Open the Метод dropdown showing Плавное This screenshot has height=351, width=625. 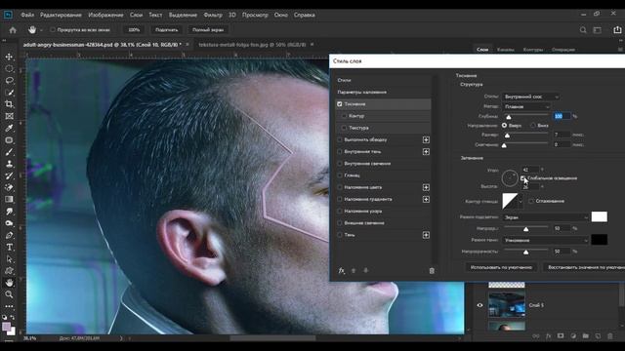click(526, 106)
